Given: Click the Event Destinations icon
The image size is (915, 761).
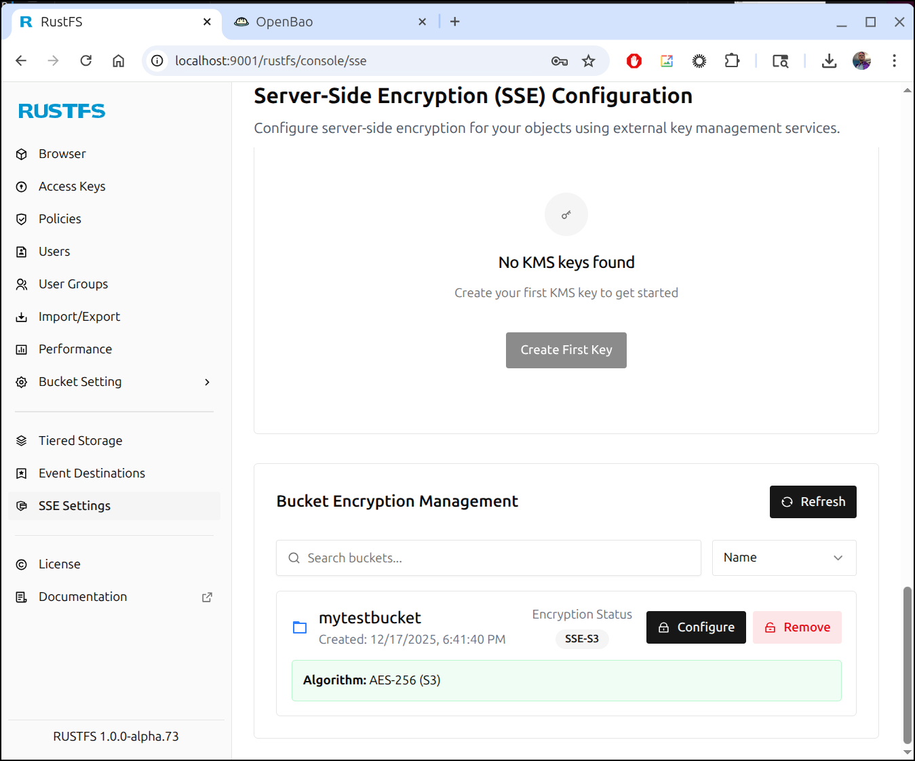Looking at the screenshot, I should click(x=22, y=473).
